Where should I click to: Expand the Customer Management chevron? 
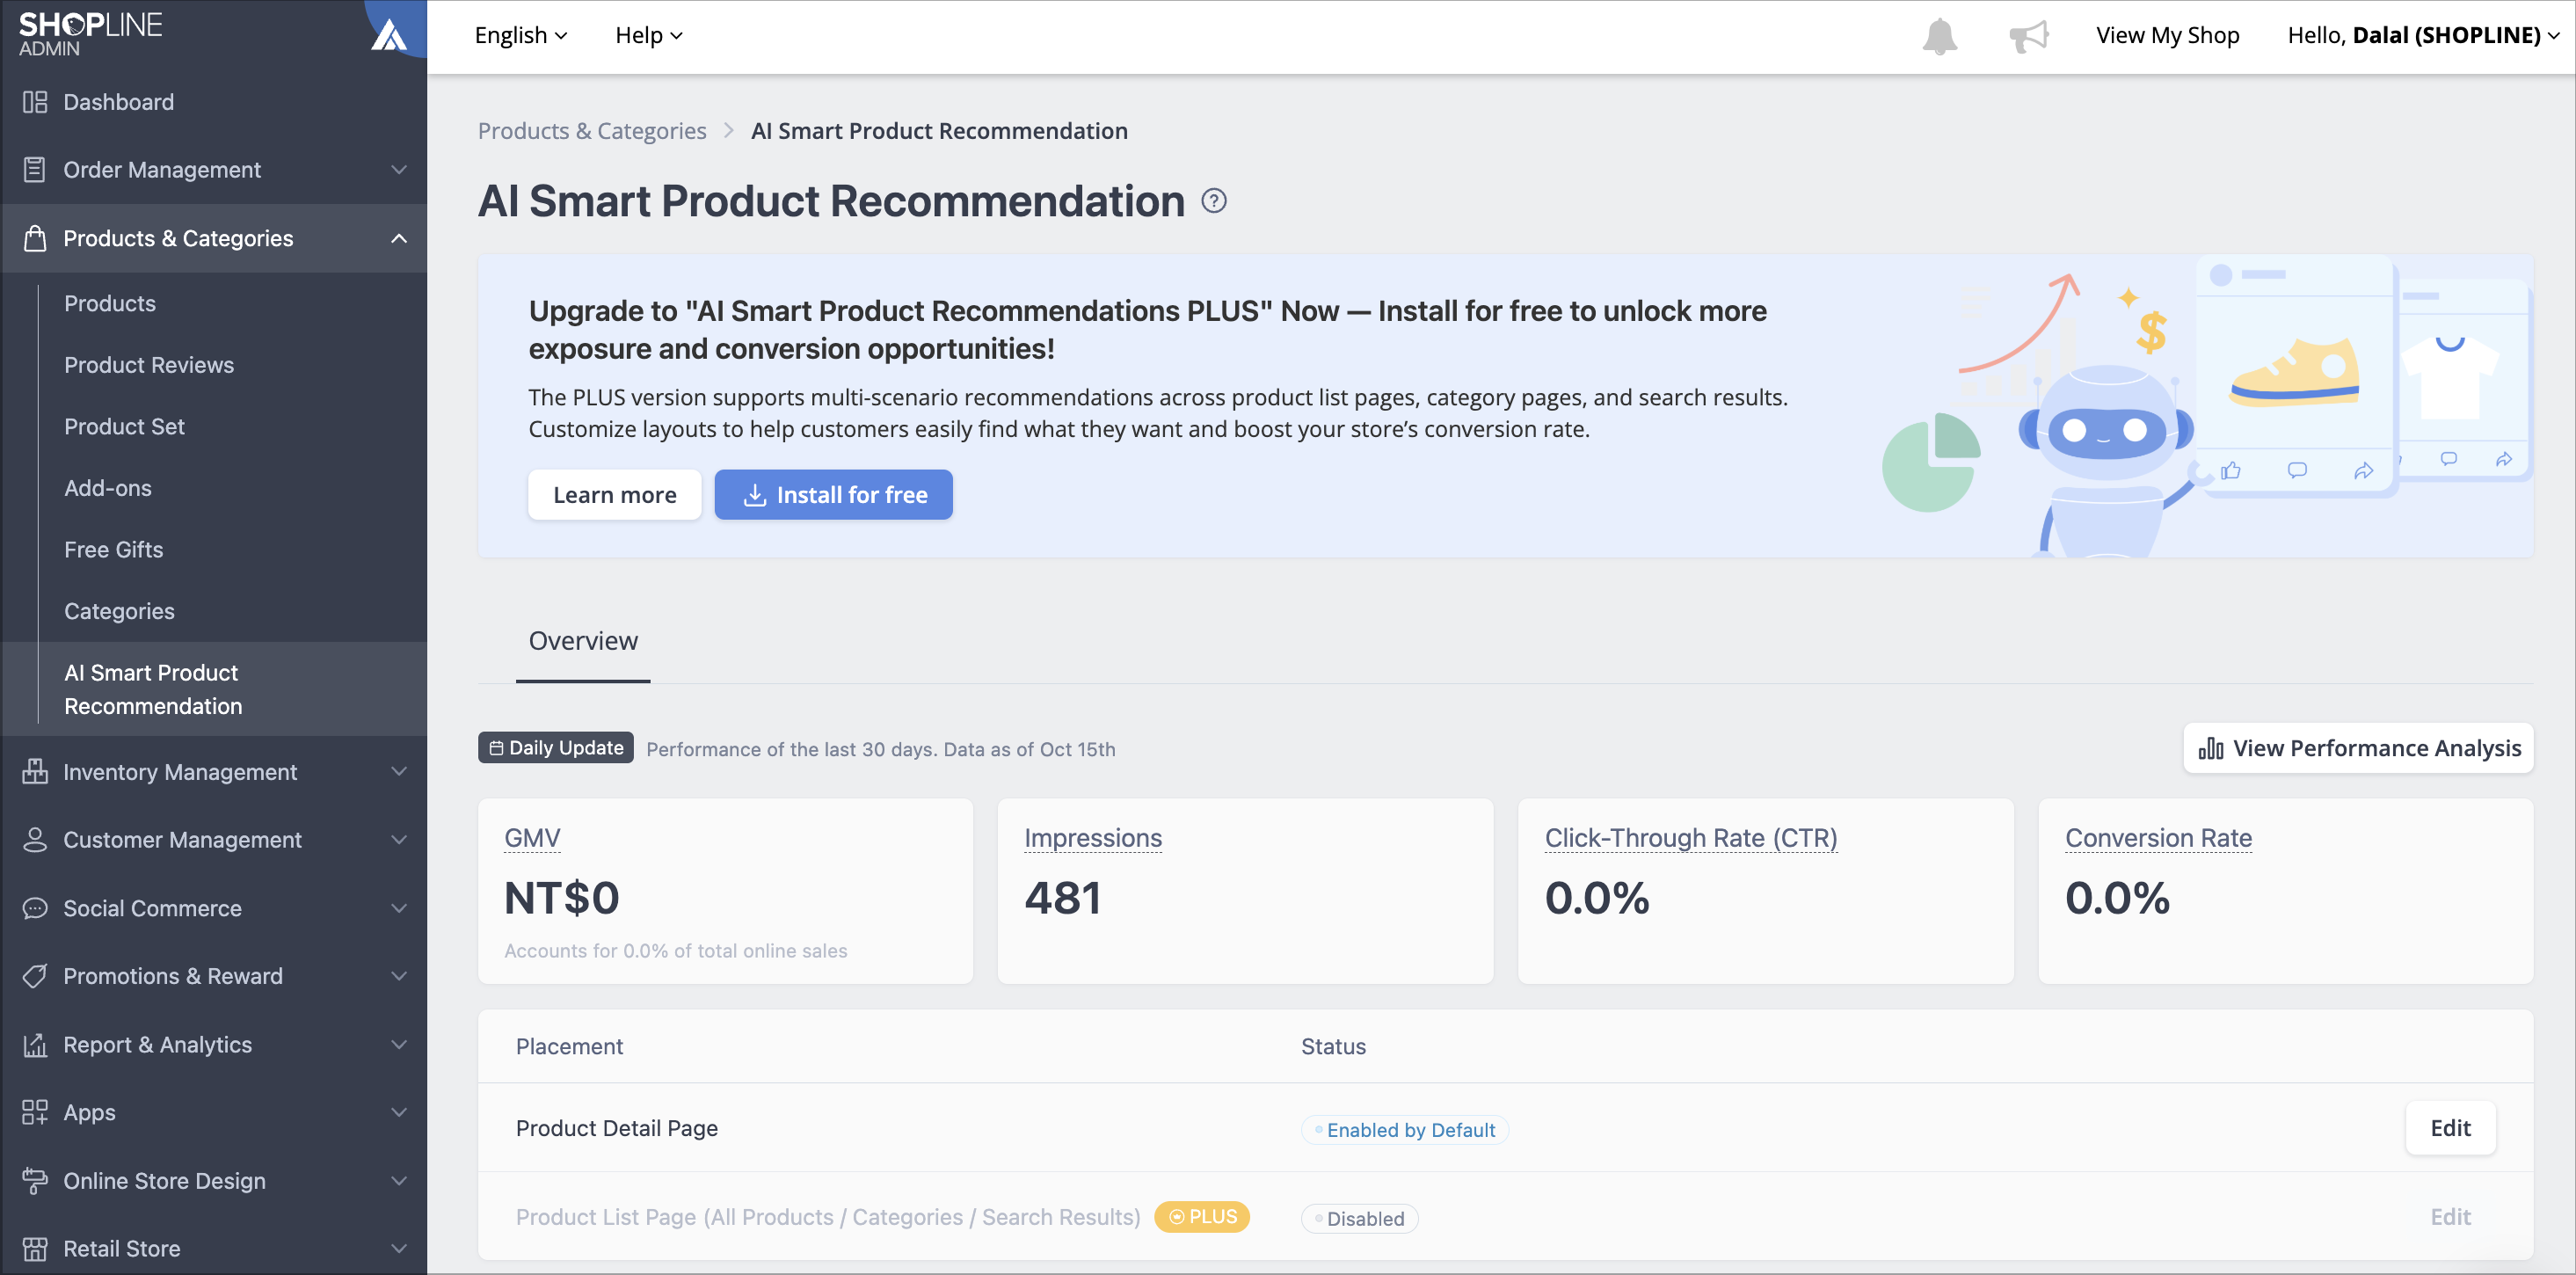(x=399, y=840)
